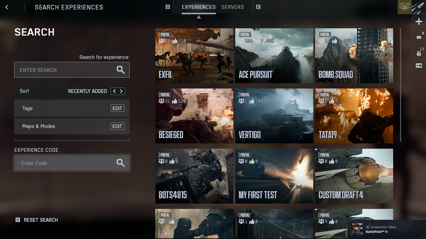Select previous sort option arrow
This screenshot has height=239, width=426.
(114, 91)
